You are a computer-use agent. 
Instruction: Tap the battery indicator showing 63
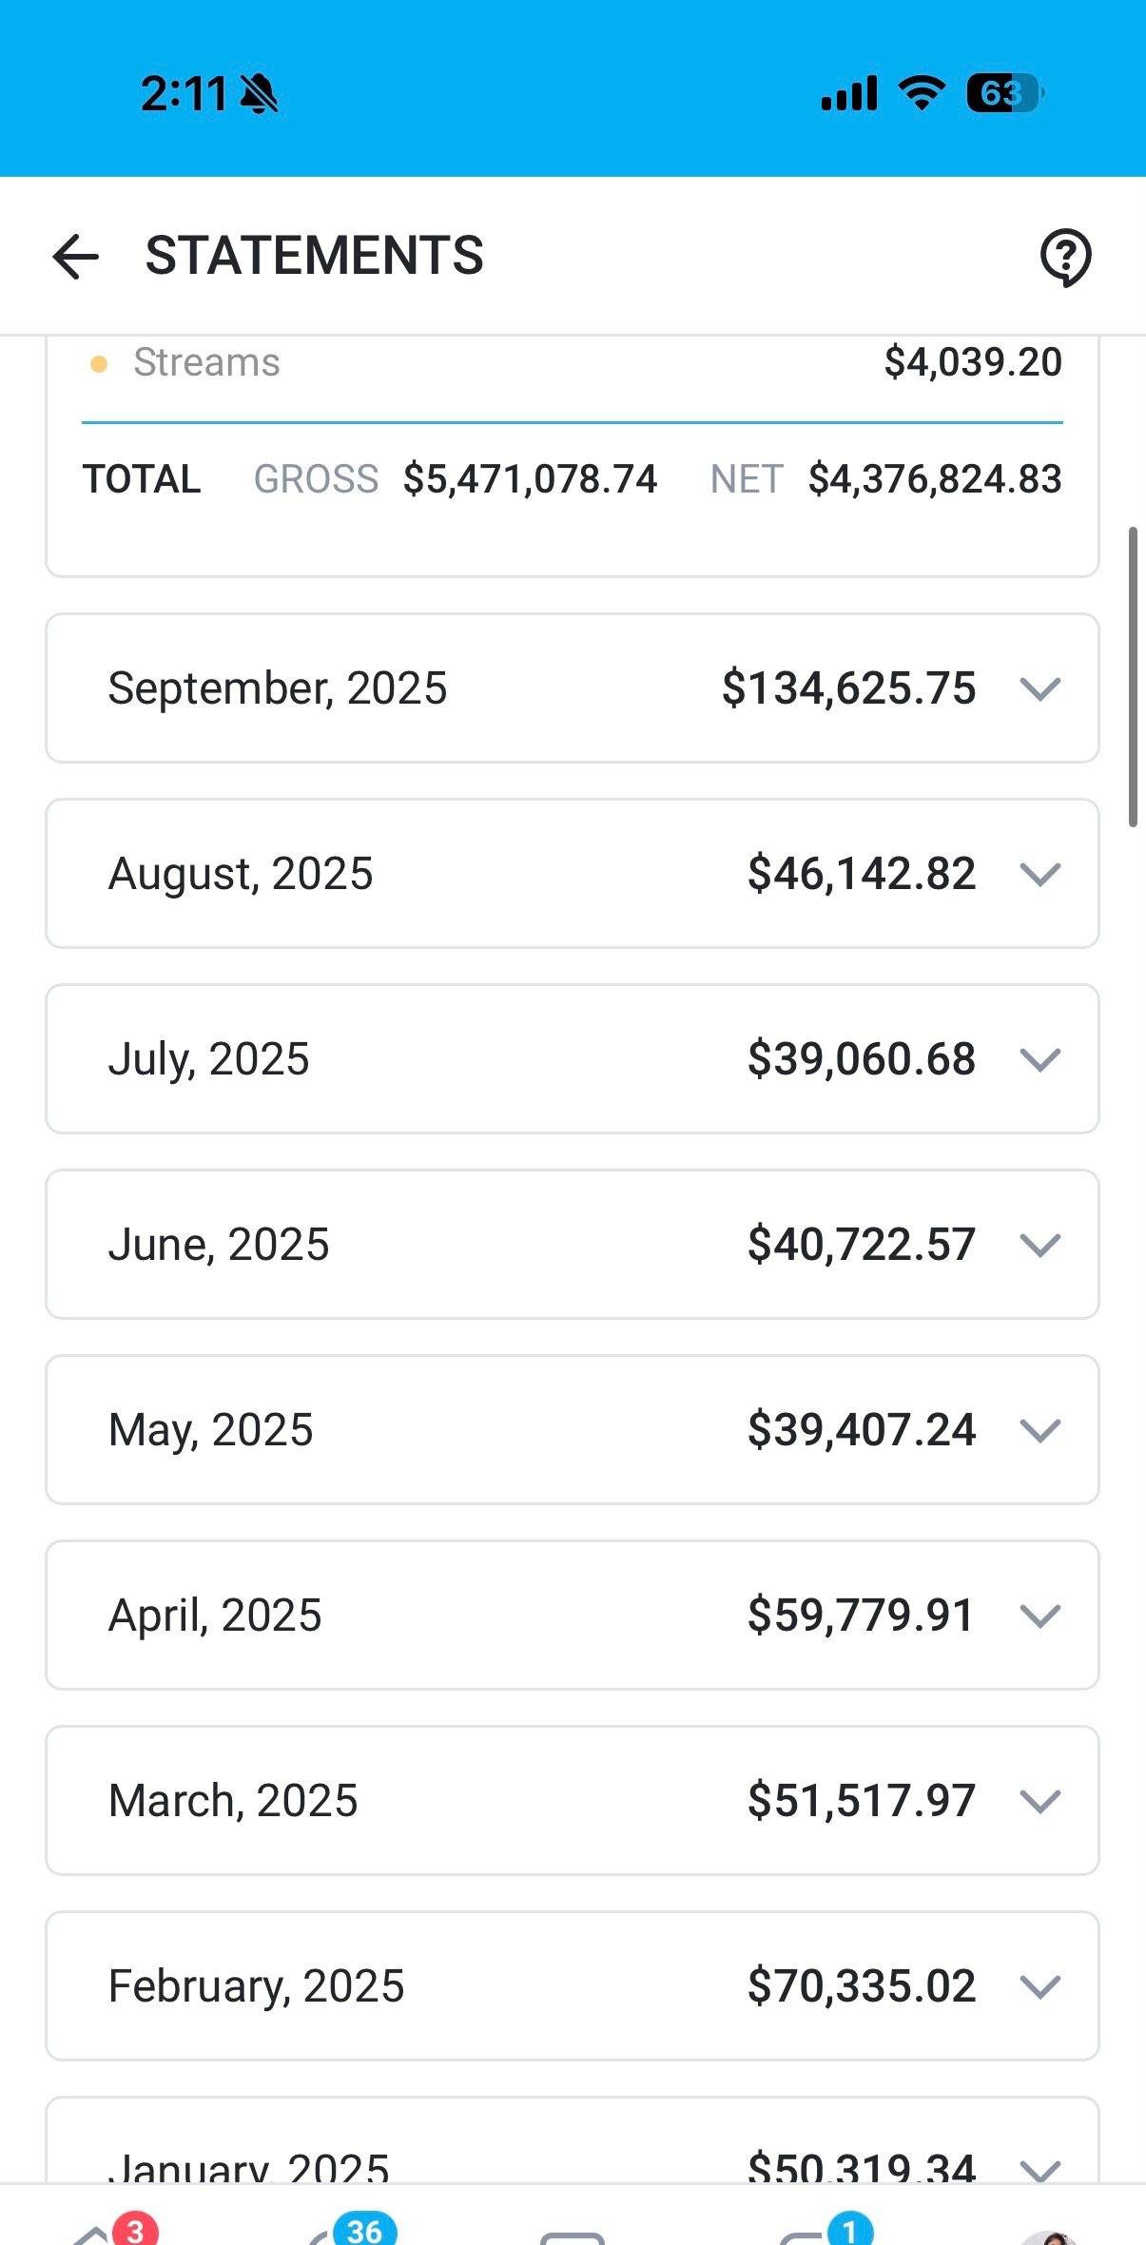tap(1004, 93)
